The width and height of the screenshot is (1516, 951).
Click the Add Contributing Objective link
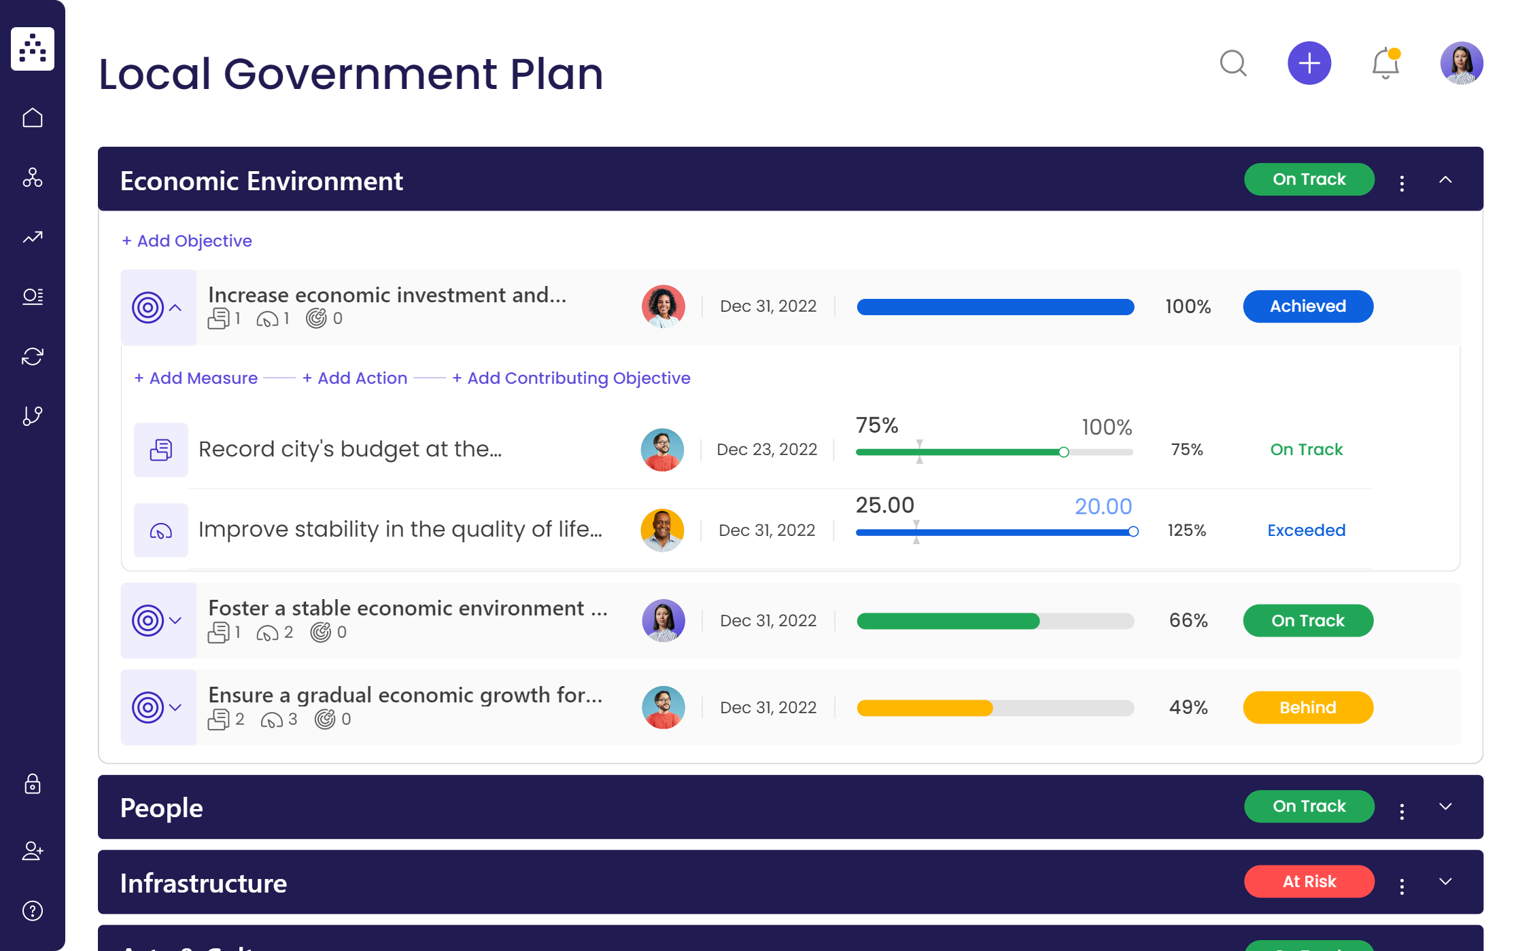(x=572, y=378)
